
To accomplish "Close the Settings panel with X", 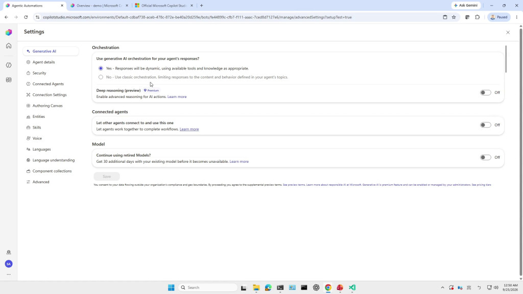I will point(508,32).
